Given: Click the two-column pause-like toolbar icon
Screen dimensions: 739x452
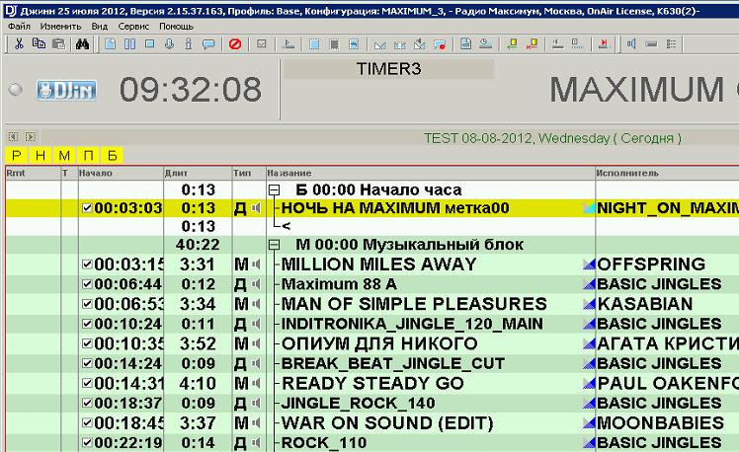Looking at the screenshot, I should coord(129,44).
